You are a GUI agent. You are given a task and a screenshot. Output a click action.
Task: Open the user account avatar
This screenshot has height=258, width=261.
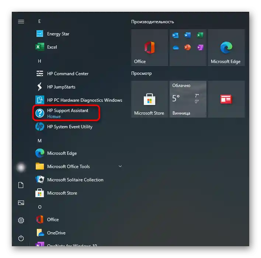tap(21, 167)
